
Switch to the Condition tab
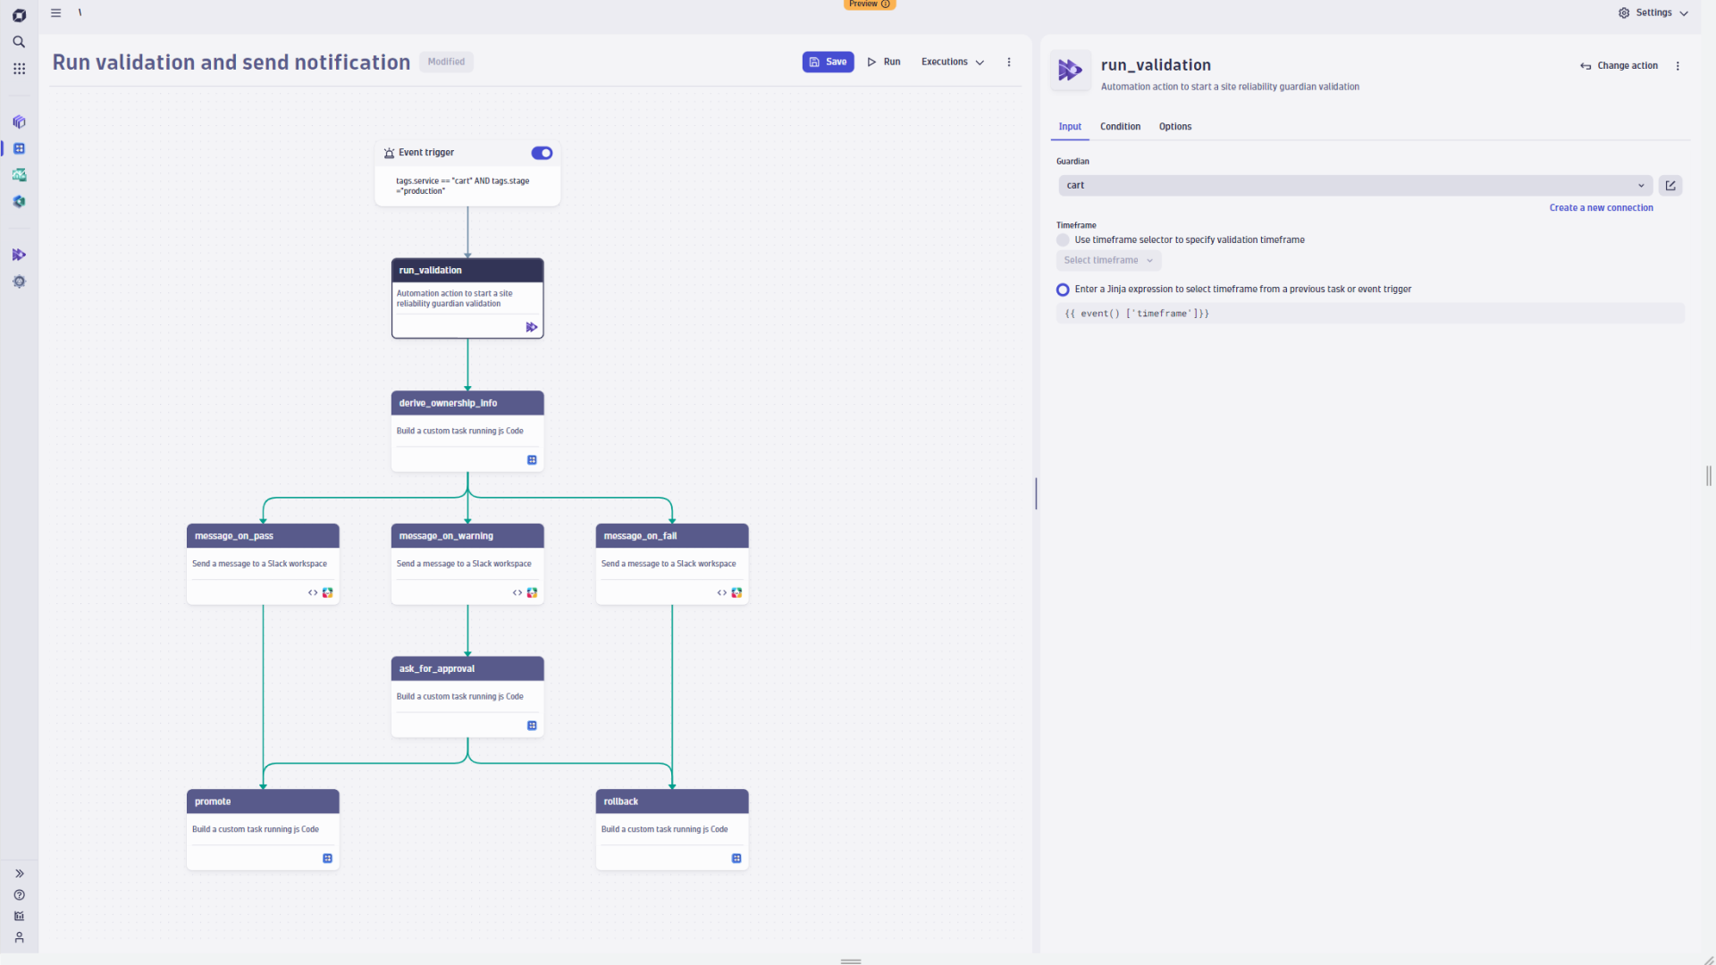click(1120, 127)
